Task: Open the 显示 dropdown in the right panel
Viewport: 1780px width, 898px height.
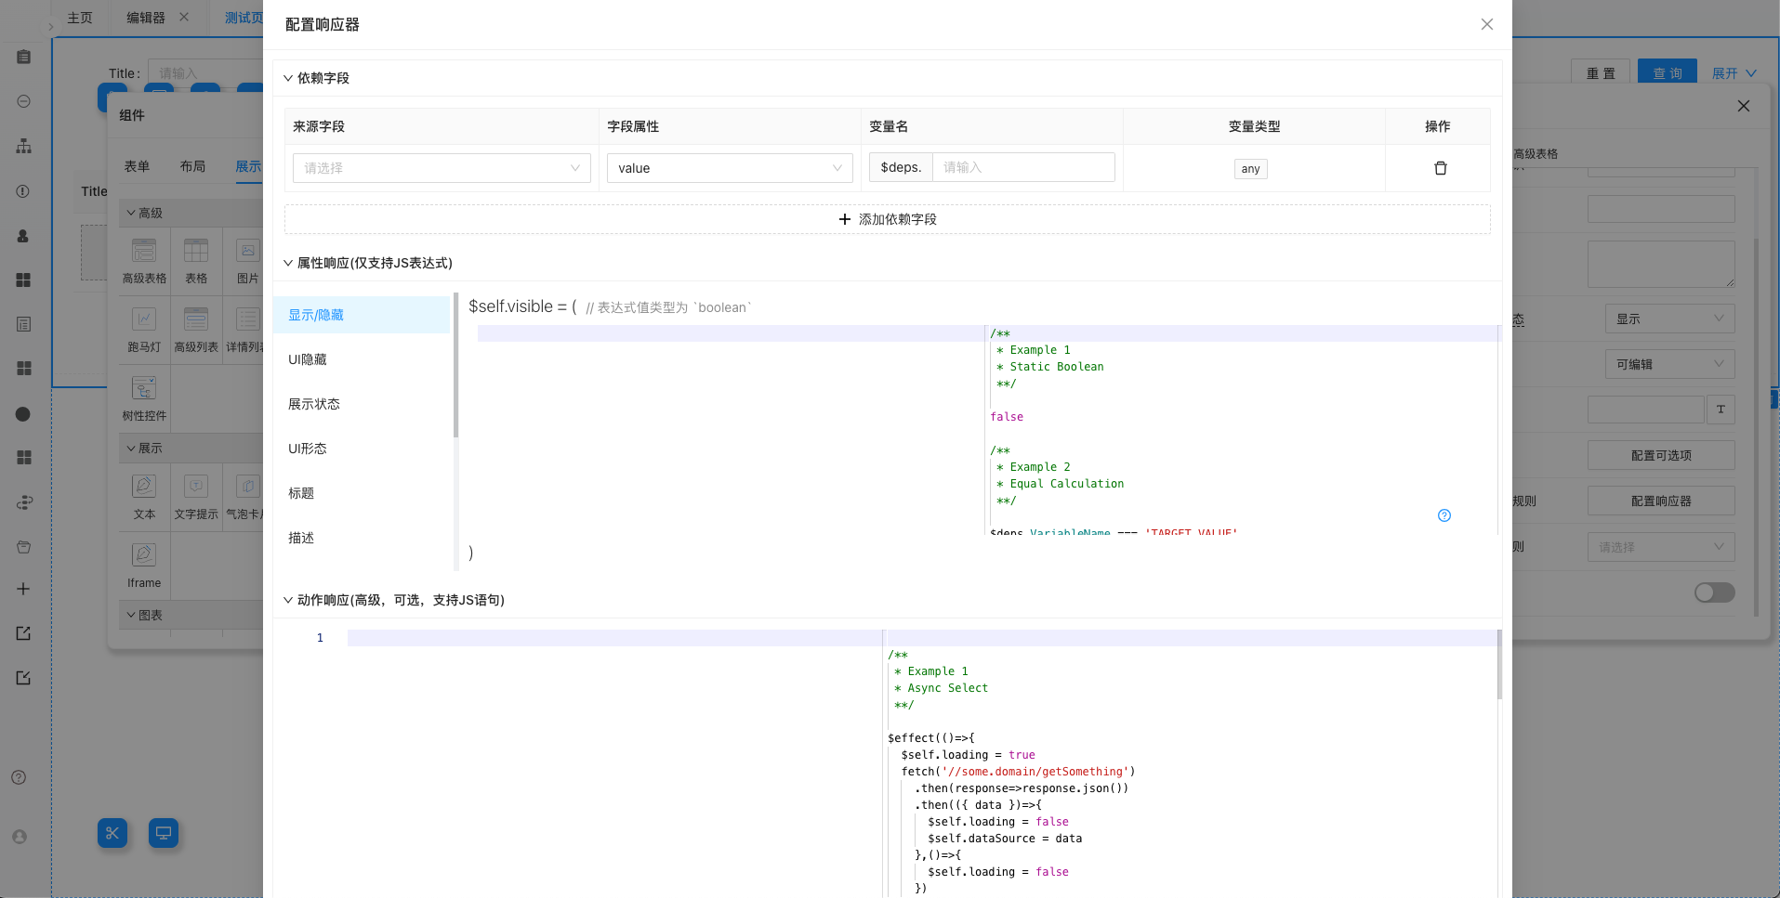Action: (1669, 319)
